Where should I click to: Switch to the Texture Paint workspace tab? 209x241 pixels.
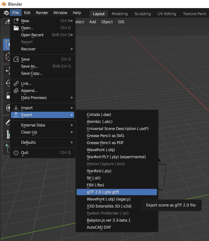[x=195, y=14]
